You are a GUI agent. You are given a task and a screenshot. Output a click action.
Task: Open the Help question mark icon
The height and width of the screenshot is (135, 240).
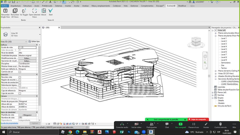point(217,2)
